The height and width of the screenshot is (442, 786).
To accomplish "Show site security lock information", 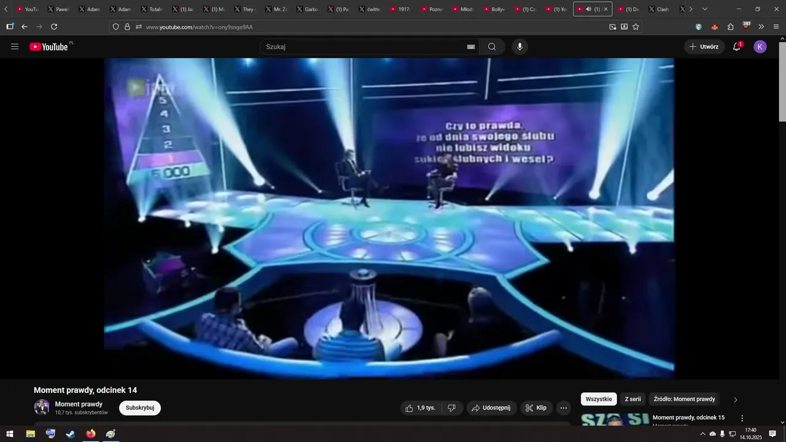I will click(x=127, y=26).
